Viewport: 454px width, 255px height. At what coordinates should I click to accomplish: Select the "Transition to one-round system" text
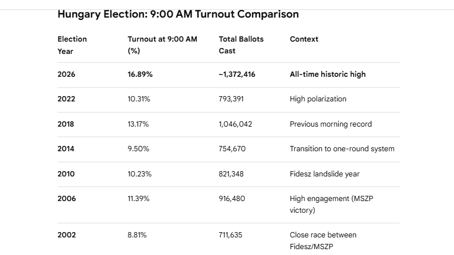342,149
